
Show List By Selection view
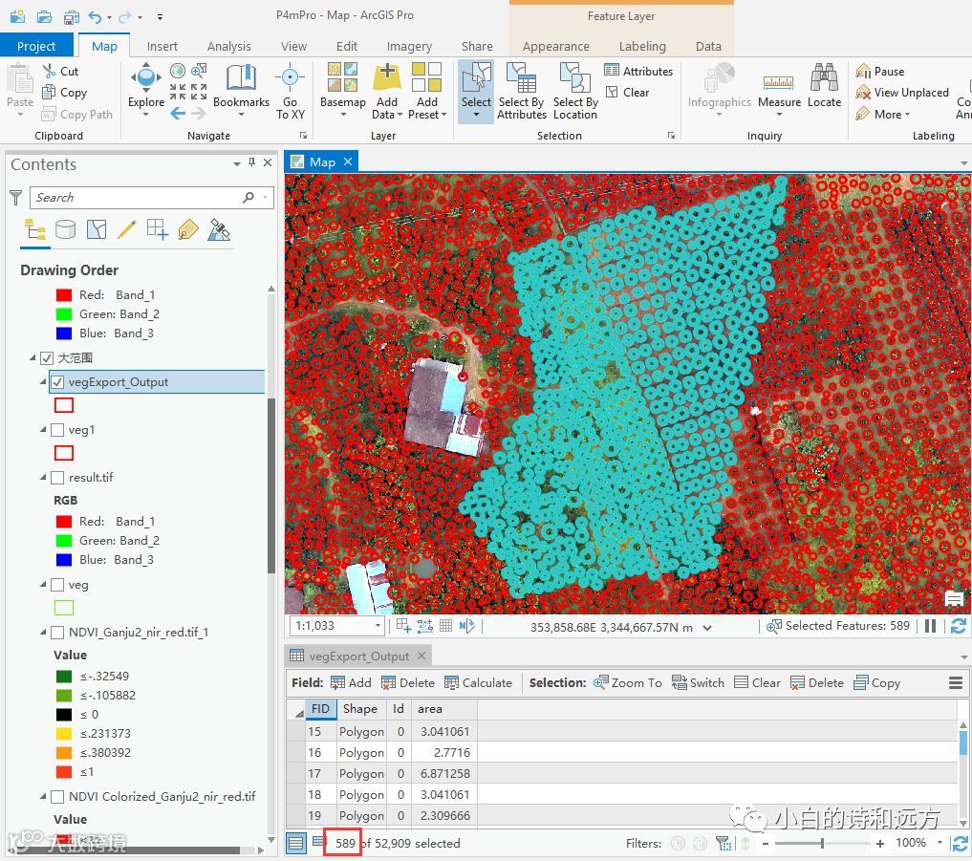click(x=97, y=230)
